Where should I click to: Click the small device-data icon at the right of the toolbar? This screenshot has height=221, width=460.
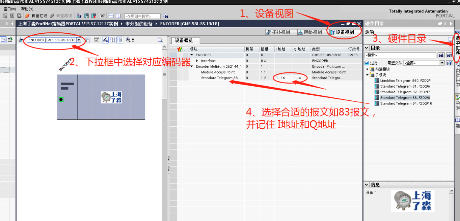pos(160,40)
